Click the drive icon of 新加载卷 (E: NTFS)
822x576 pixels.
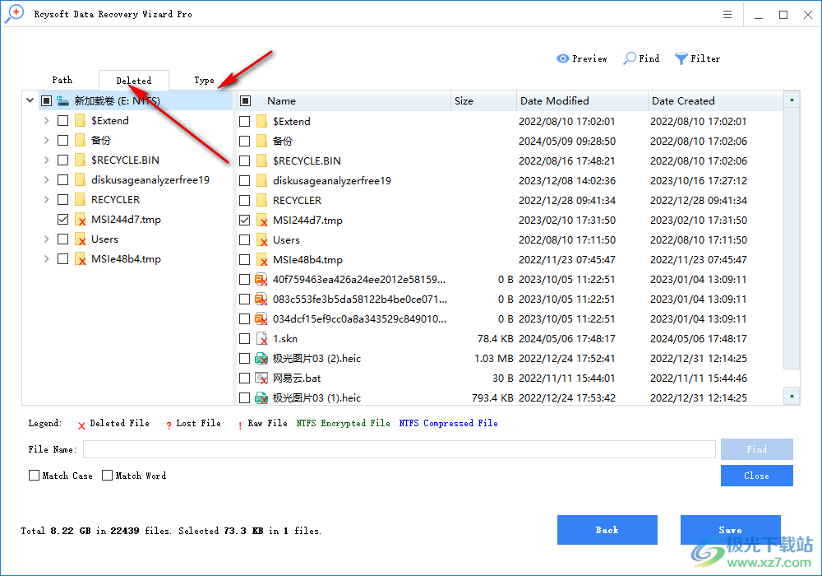pyautogui.click(x=63, y=100)
